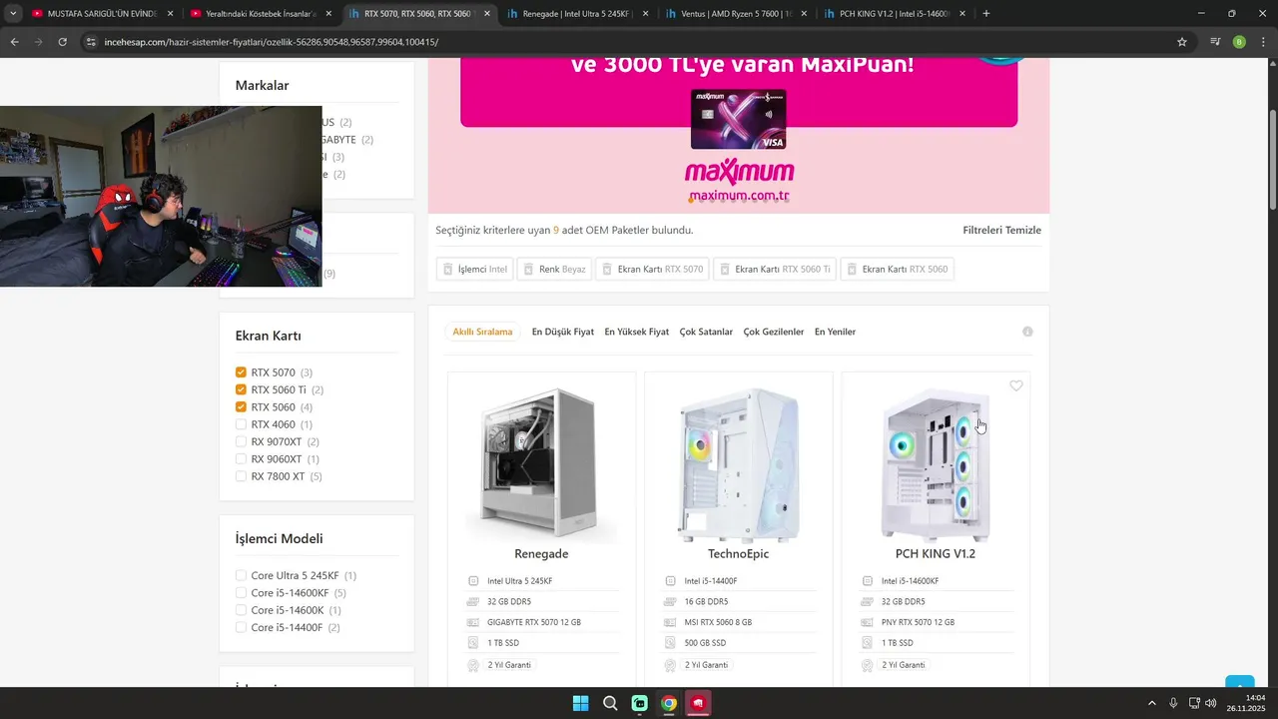Open Windows taskbar search
The width and height of the screenshot is (1278, 719).
[x=610, y=703]
